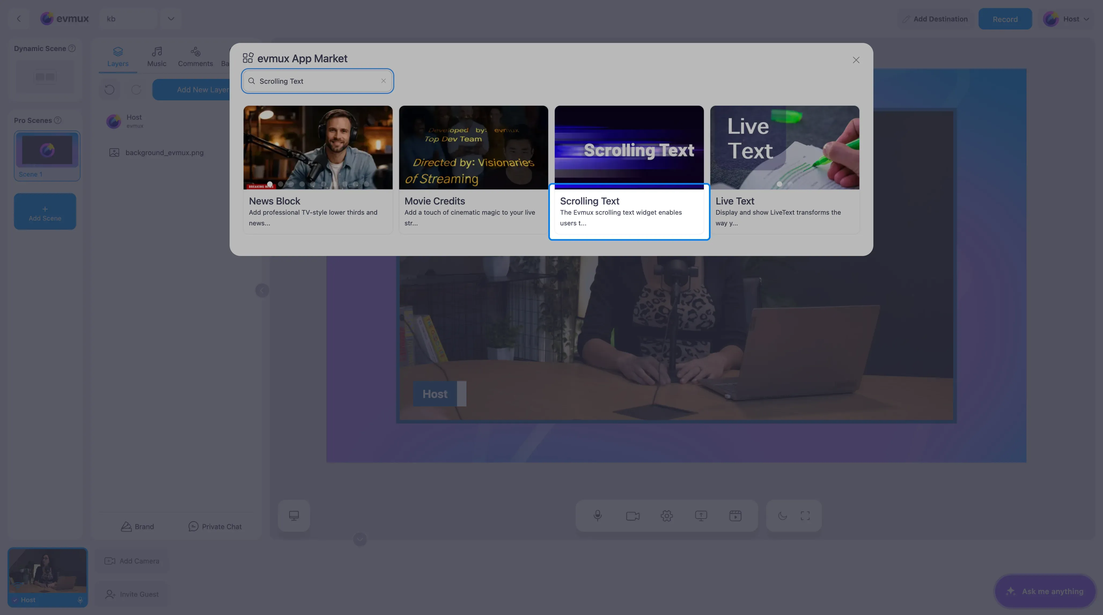Click Add Destination
The width and height of the screenshot is (1103, 615).
point(935,19)
